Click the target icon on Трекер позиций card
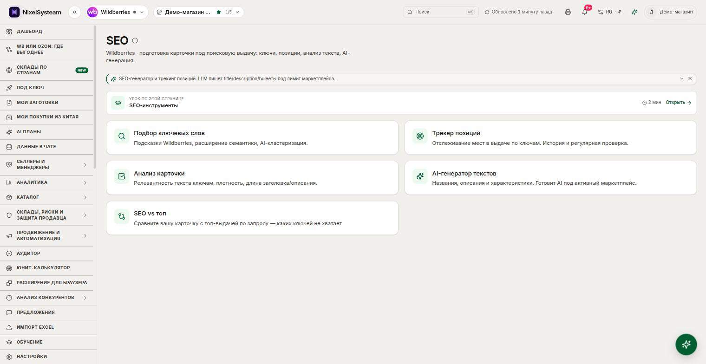Image resolution: width=706 pixels, height=364 pixels. 420,136
